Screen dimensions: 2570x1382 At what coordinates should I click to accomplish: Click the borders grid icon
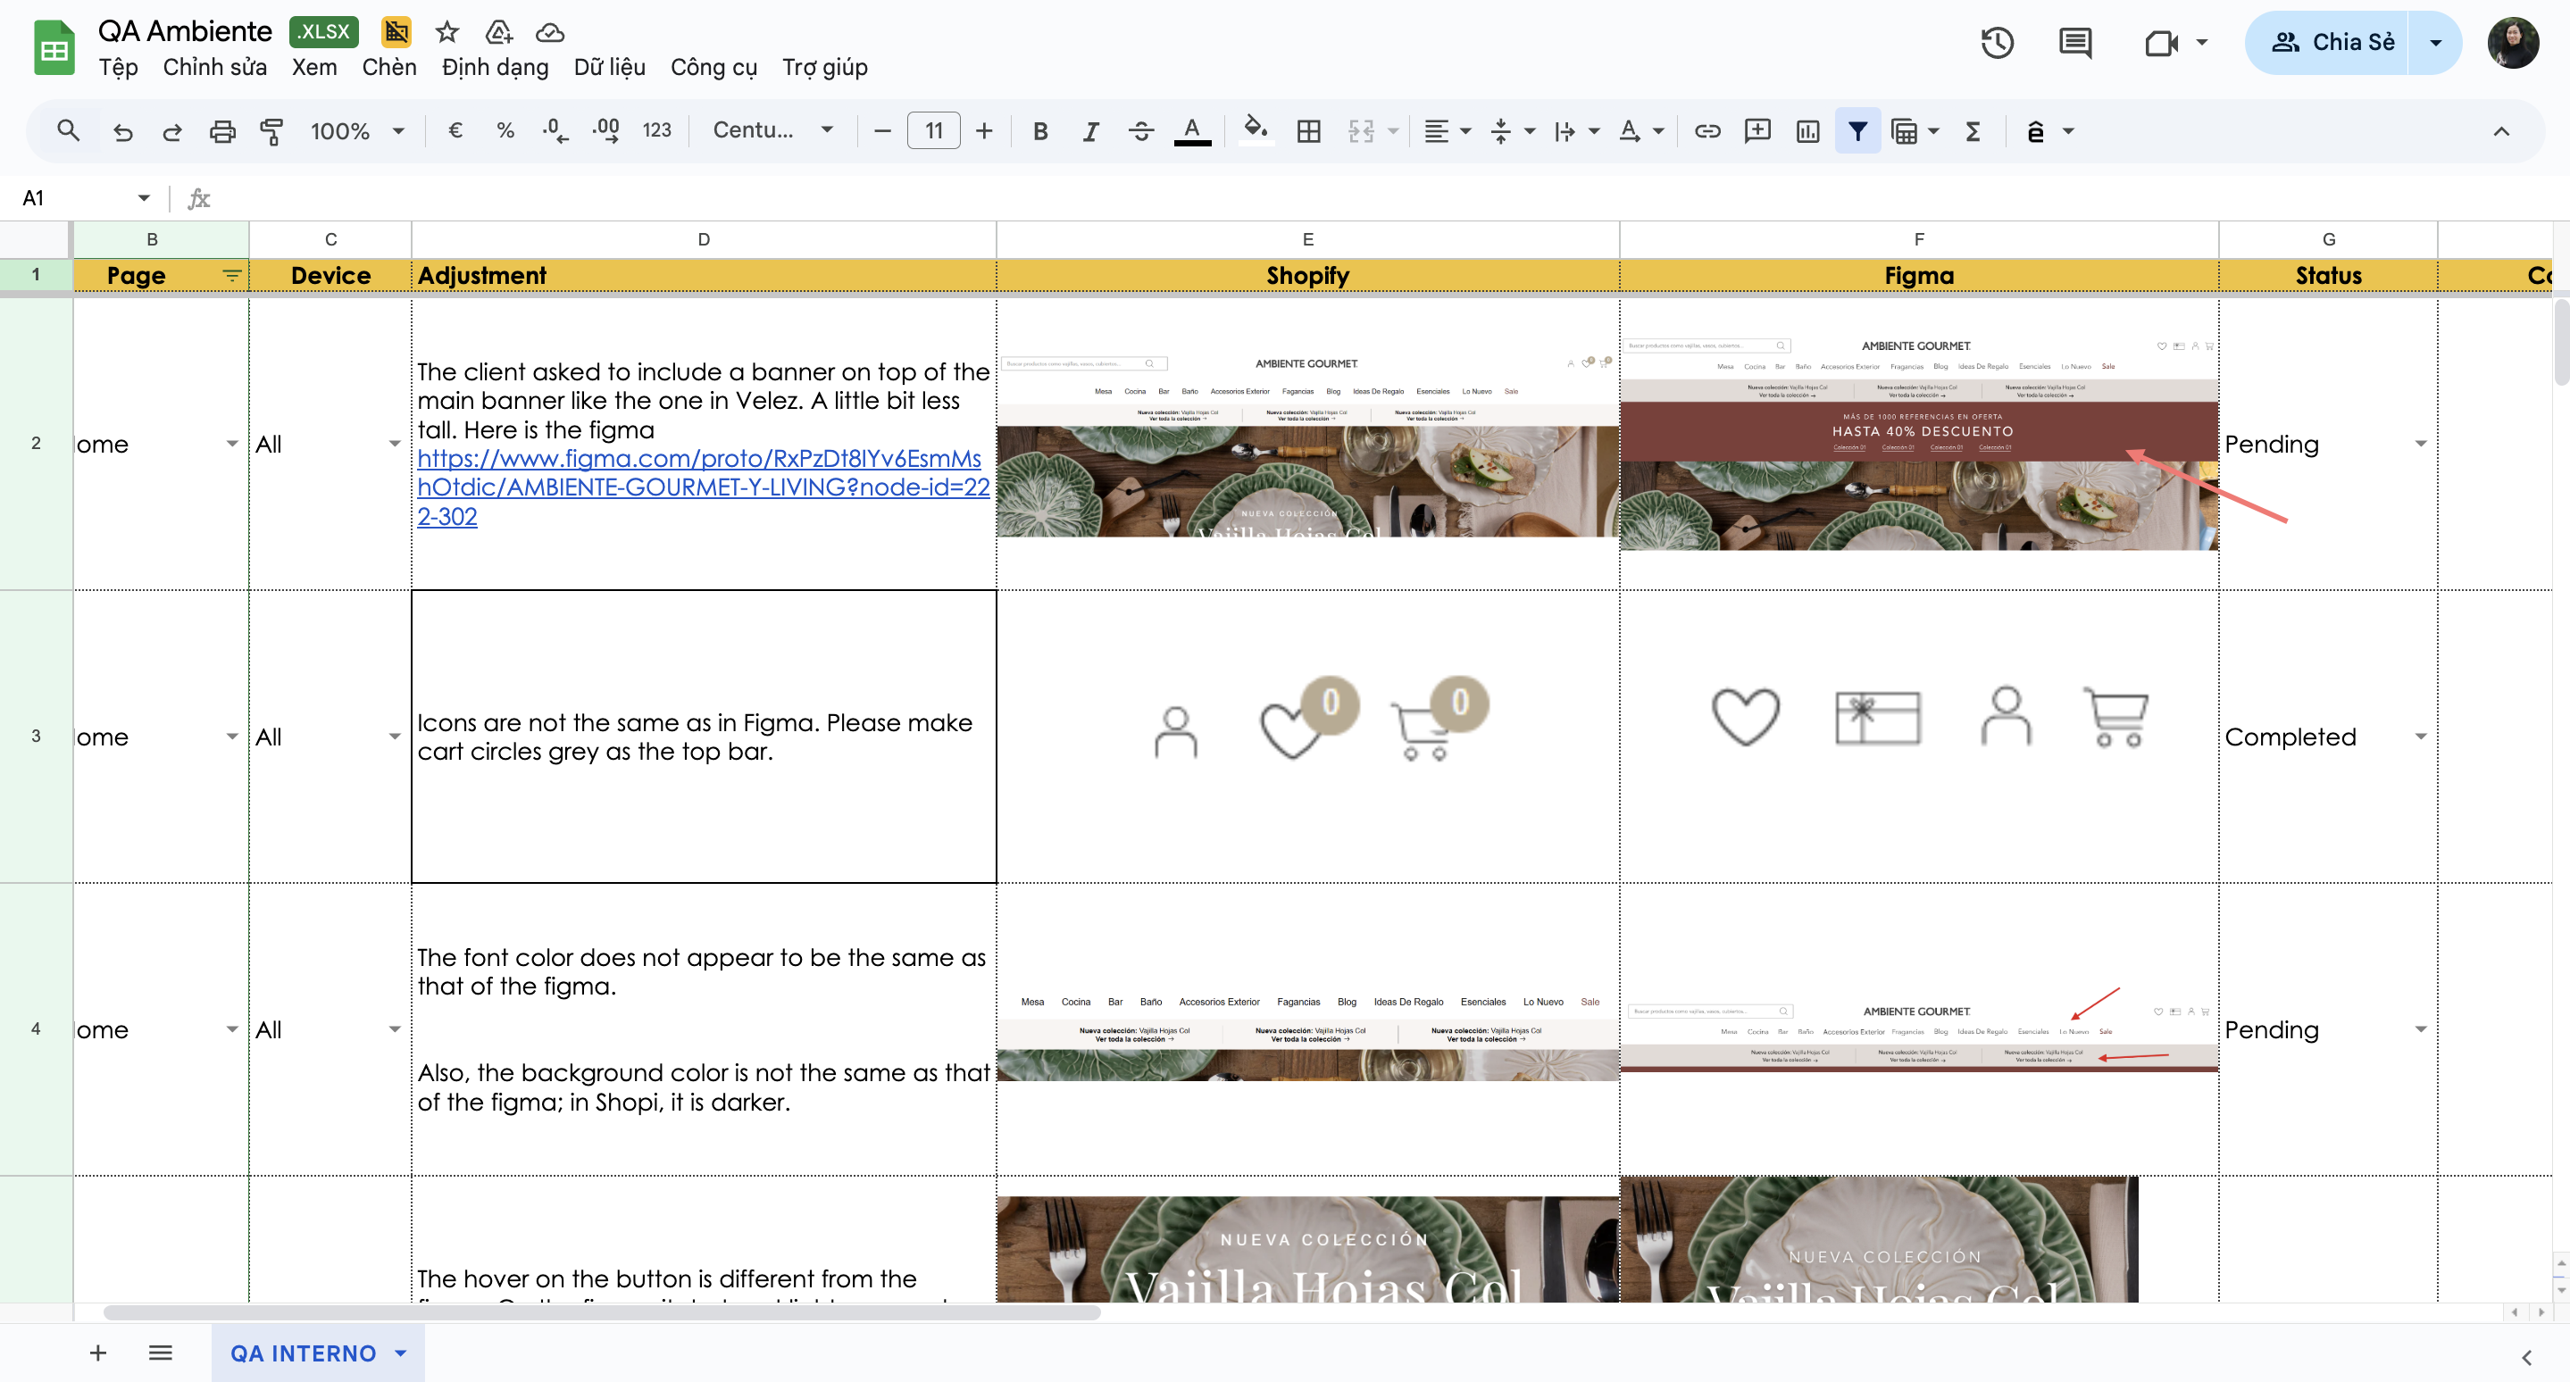[1308, 130]
